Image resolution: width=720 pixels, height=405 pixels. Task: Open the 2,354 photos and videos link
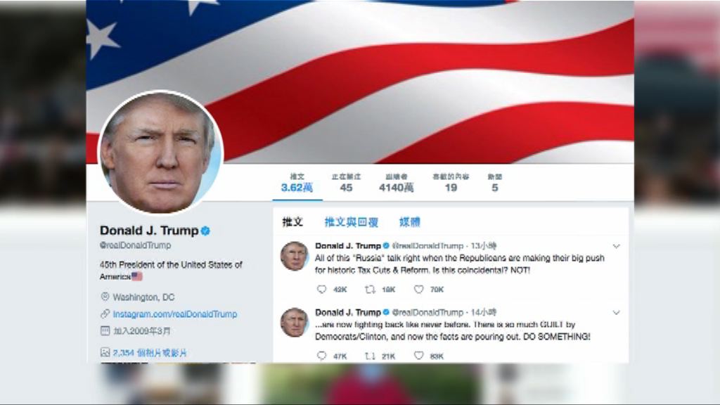click(x=150, y=353)
